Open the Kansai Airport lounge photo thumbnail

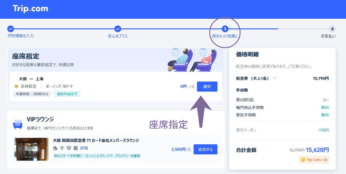(x=31, y=150)
